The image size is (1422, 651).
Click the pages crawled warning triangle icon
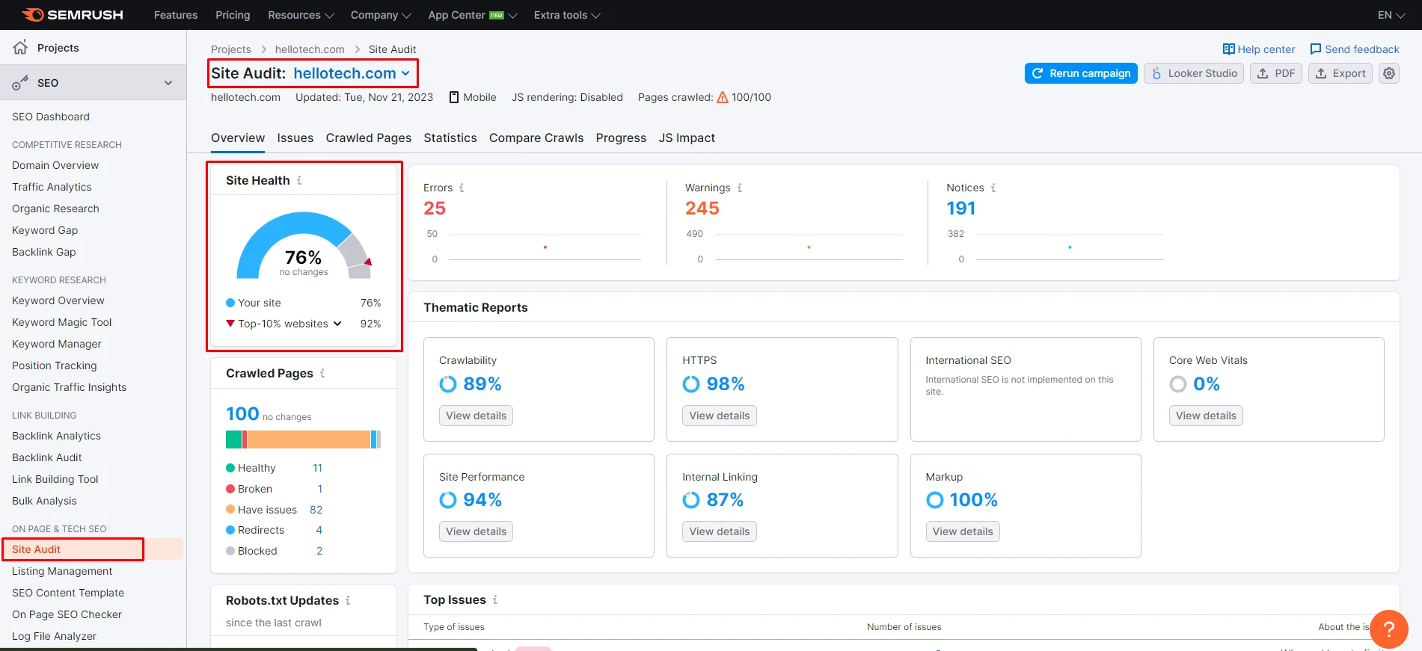click(723, 97)
